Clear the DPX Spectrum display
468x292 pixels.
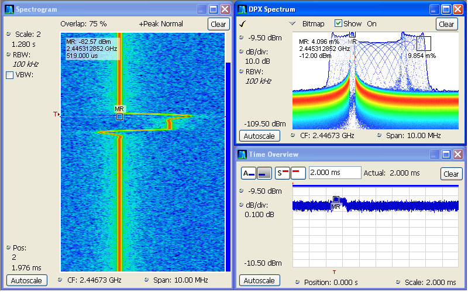click(446, 24)
